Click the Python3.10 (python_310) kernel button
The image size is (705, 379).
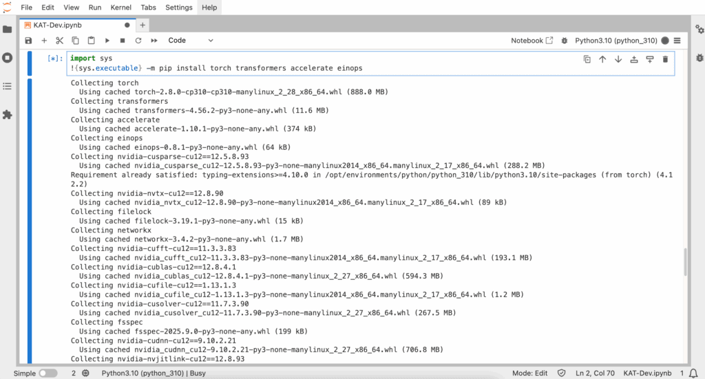coord(616,41)
